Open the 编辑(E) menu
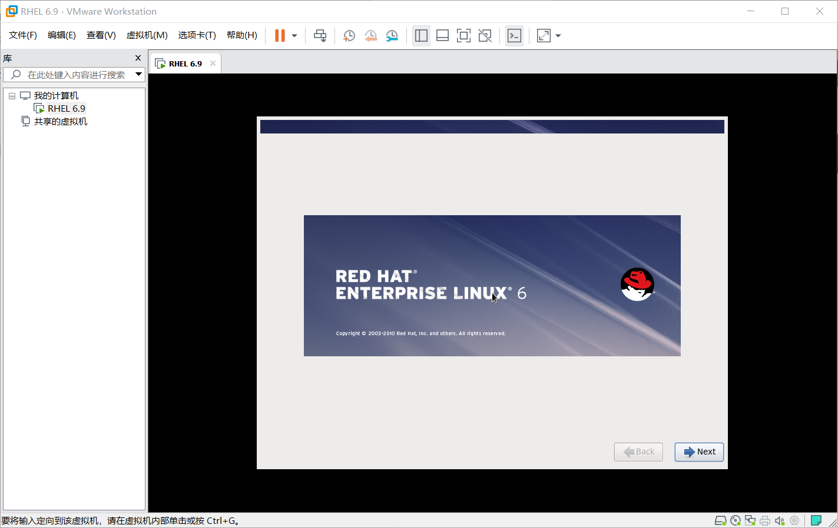This screenshot has width=838, height=528. [62, 35]
